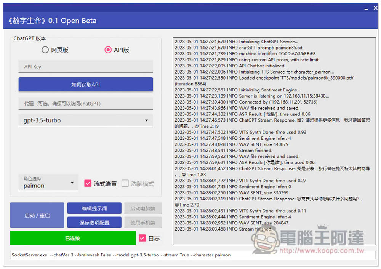Click the log line 'WAV SENT, size 440879'
The width and height of the screenshot is (381, 269).
232,144
